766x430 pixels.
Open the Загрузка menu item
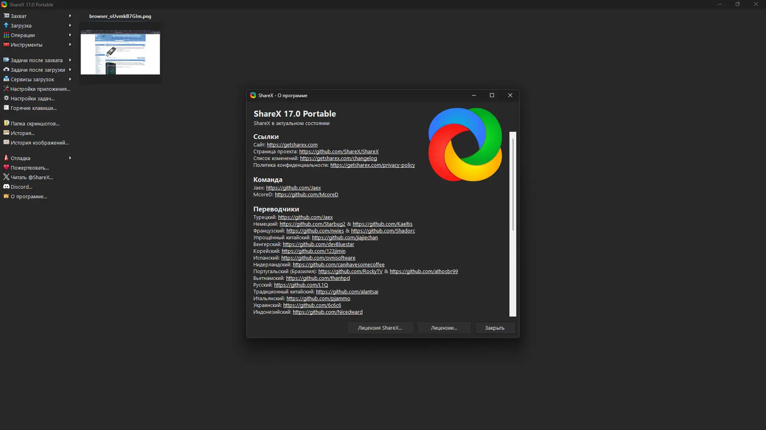click(x=21, y=25)
